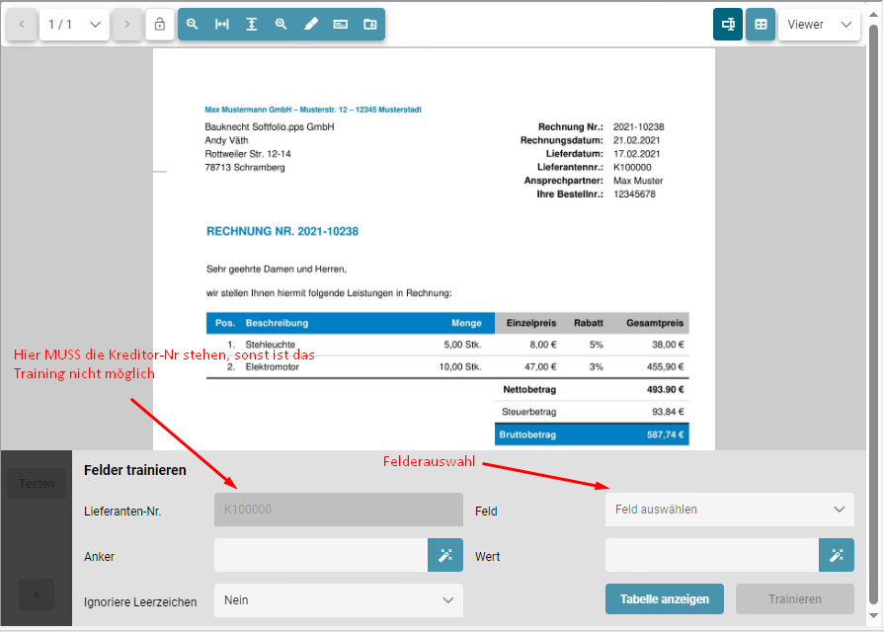Click the zoom in magnifier icon

point(281,25)
